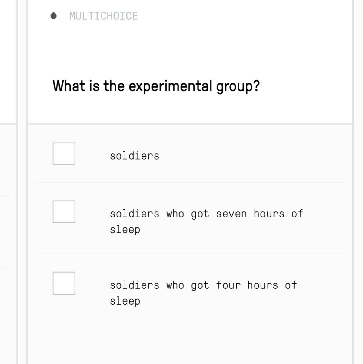Enable the "four hours of sleep" checkbox

point(64,283)
